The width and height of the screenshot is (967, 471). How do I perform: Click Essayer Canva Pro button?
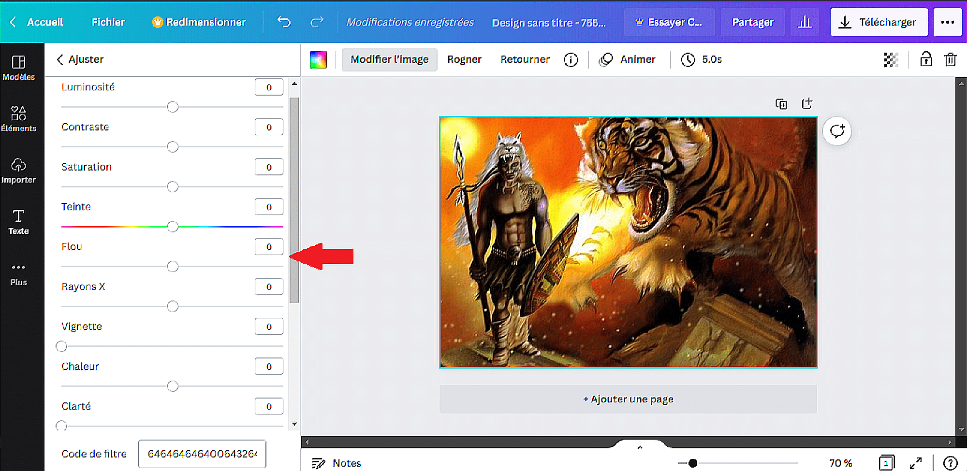click(x=669, y=22)
